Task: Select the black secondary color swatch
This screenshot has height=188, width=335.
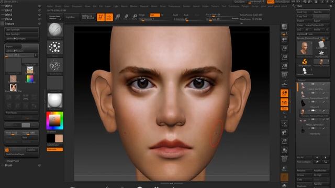Action: [x=51, y=138]
